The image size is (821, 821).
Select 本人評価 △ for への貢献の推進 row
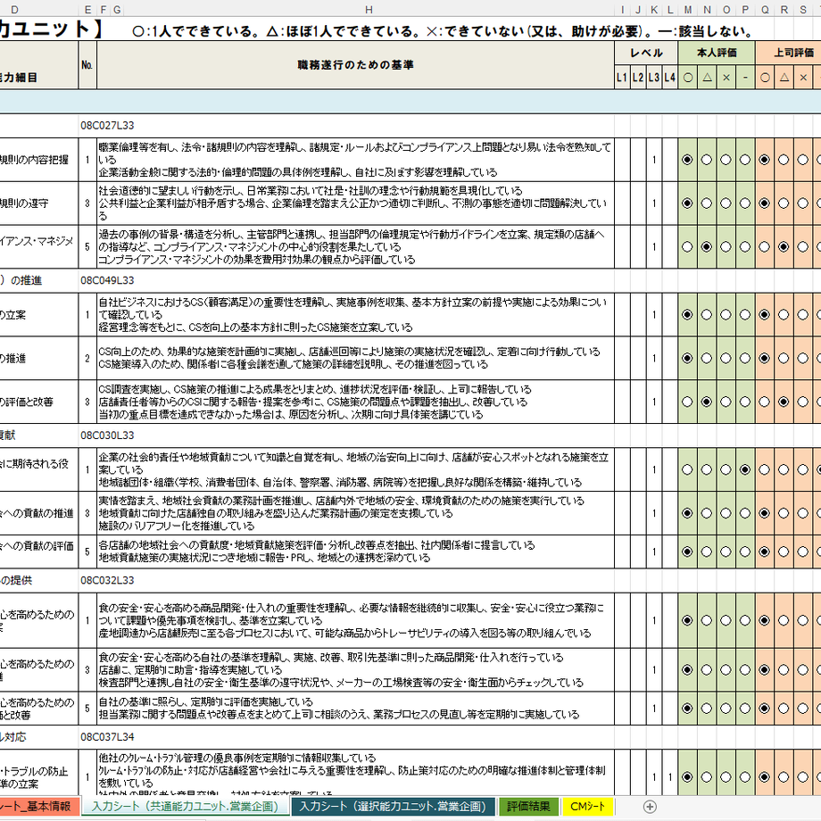tap(707, 513)
